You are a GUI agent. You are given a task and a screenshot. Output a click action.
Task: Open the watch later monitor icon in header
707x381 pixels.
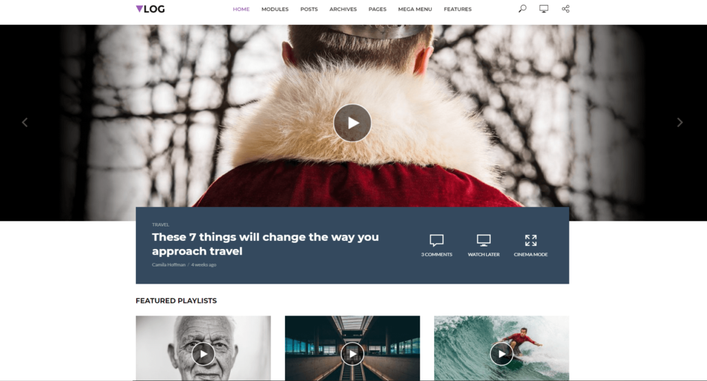(544, 8)
